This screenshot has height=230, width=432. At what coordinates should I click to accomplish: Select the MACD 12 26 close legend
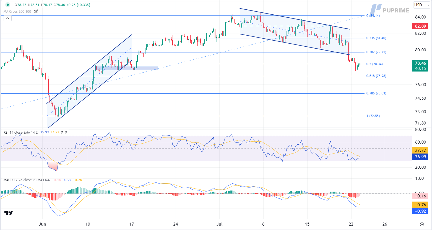pos(27,180)
